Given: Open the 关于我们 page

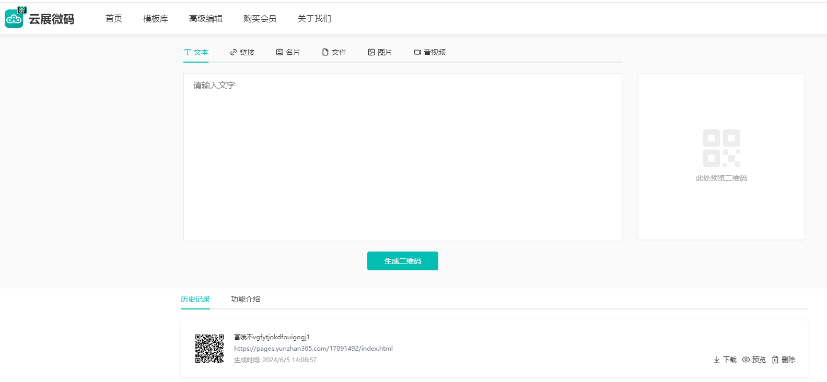Looking at the screenshot, I should pyautogui.click(x=315, y=19).
